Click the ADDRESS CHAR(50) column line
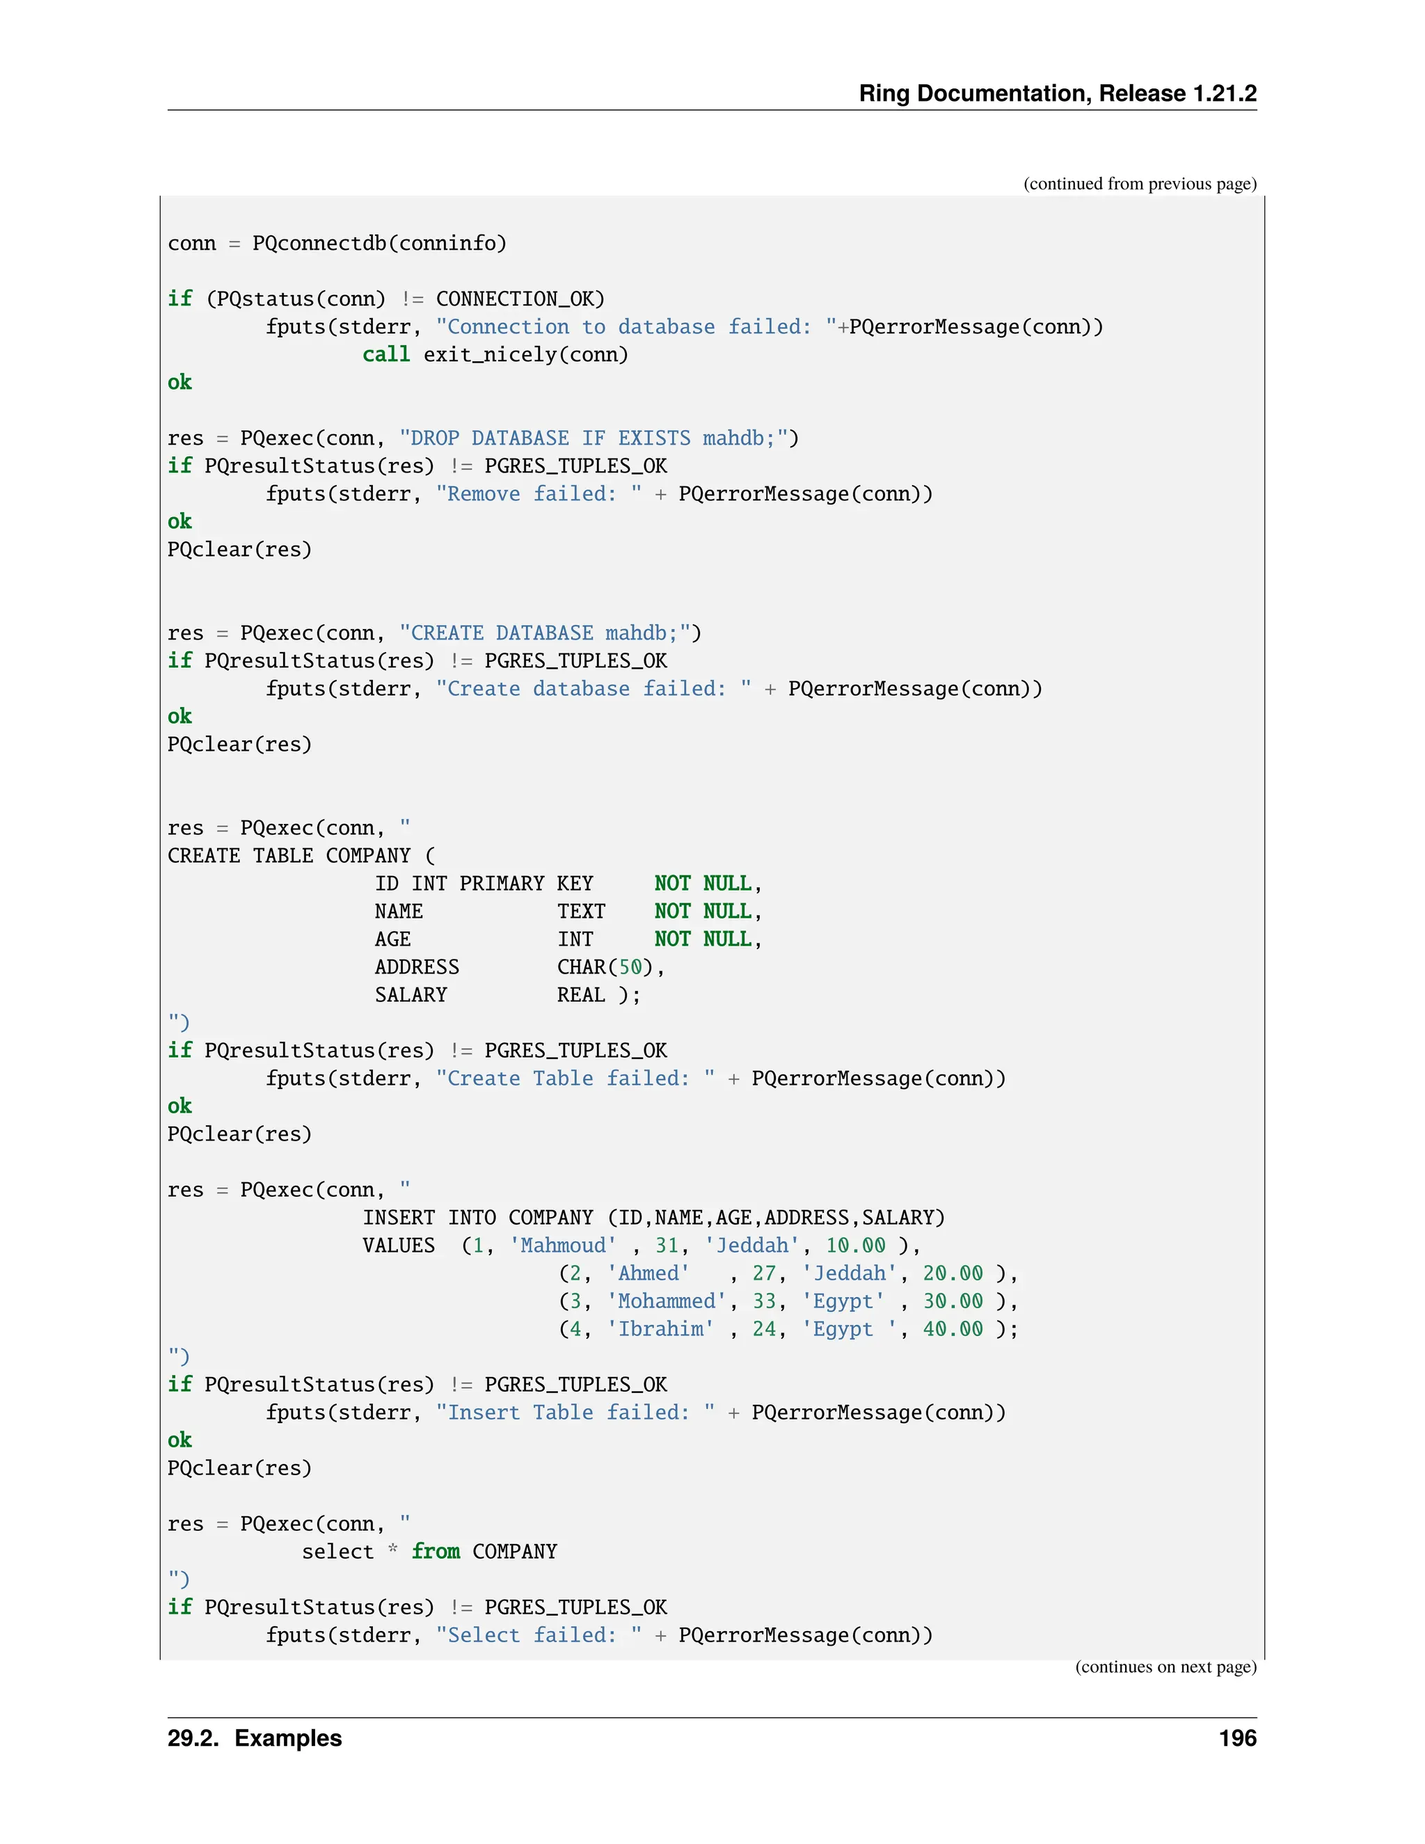Screen dimensions: 1425x1844 click(x=519, y=968)
